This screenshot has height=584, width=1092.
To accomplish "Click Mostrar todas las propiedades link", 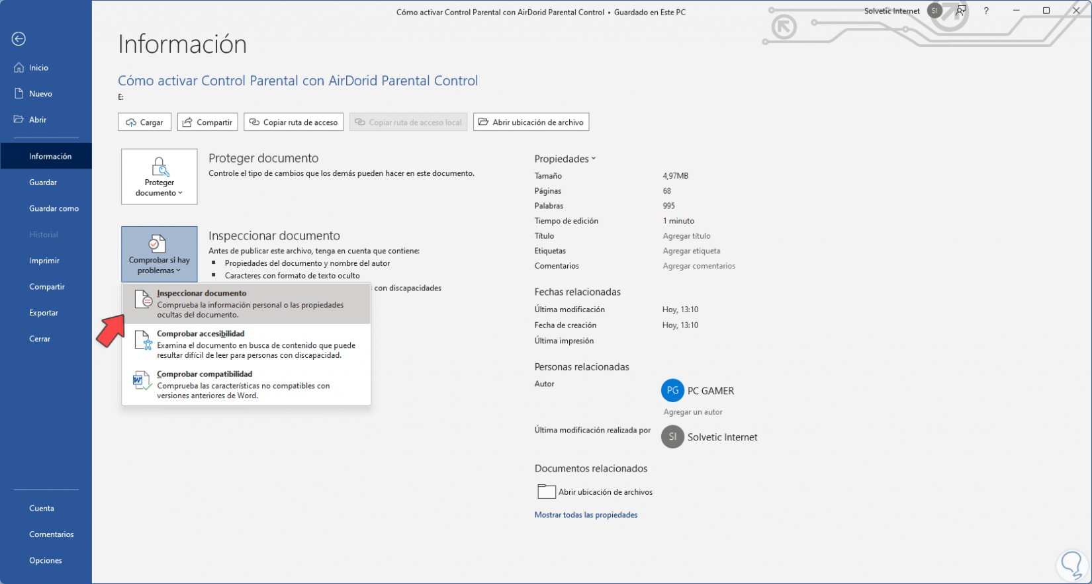I will pos(586,515).
